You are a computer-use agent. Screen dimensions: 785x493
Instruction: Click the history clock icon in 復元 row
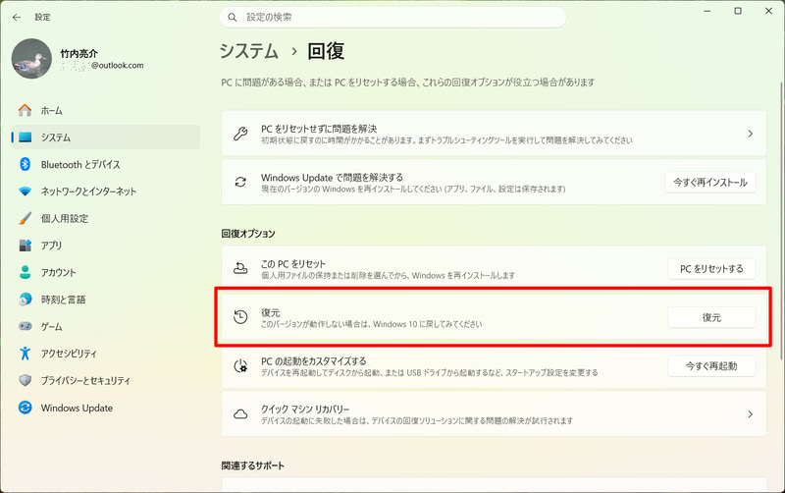240,317
